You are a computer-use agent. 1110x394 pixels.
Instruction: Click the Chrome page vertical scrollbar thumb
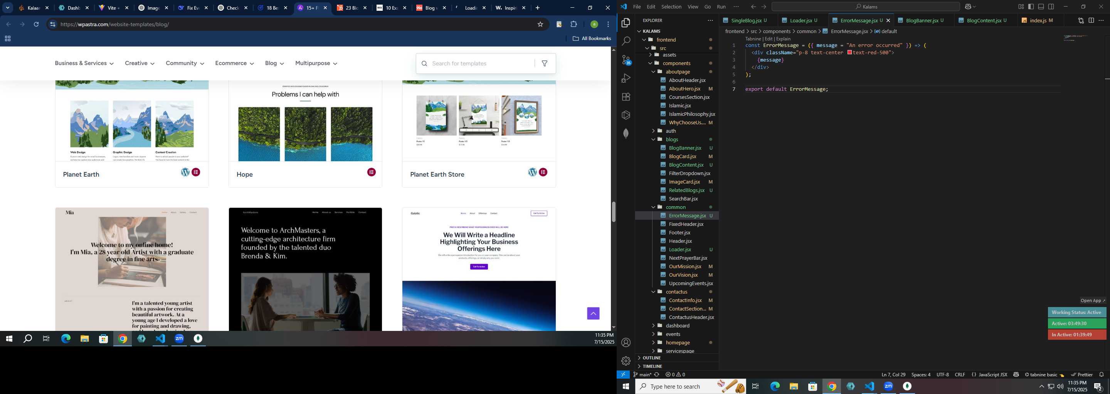[614, 212]
